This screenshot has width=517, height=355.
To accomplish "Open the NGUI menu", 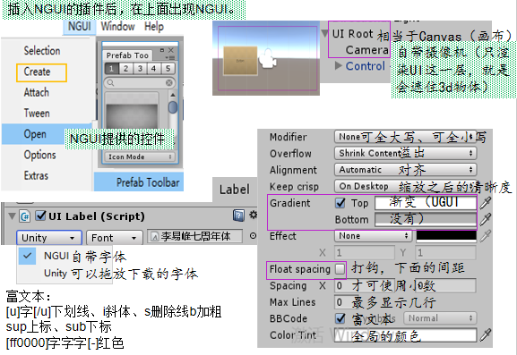I will [79, 26].
